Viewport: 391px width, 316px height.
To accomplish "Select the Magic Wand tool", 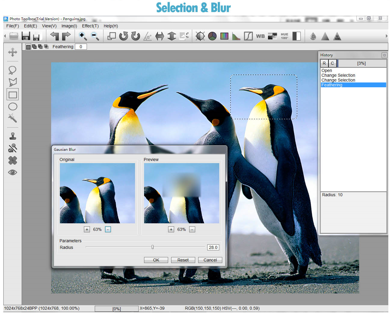I will pos(12,118).
